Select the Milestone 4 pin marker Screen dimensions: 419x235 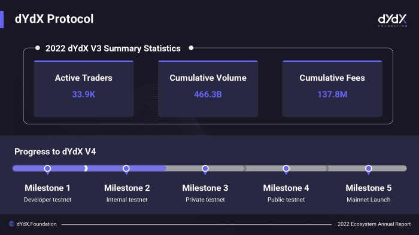point(286,170)
